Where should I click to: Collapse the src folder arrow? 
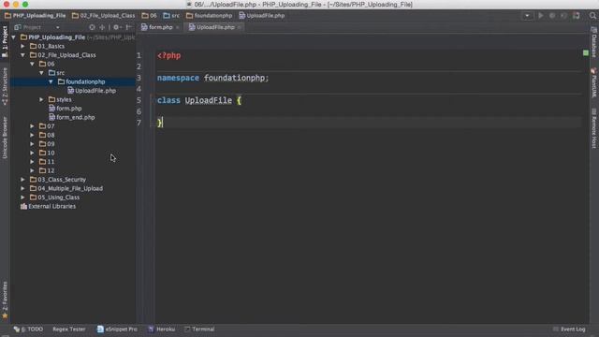click(x=41, y=73)
